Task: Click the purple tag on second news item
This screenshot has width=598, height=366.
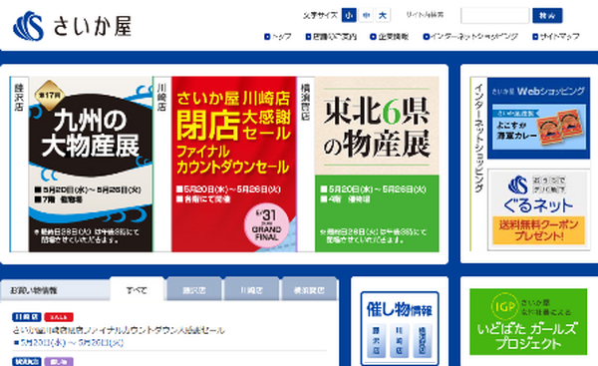Action: coord(59,361)
